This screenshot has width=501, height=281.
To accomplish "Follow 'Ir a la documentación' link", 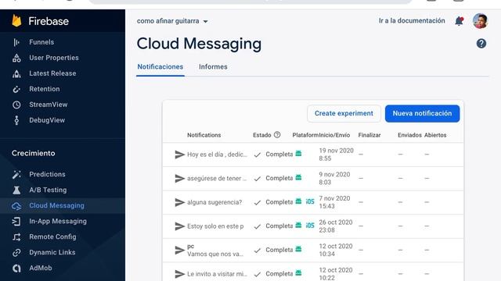I will [x=412, y=21].
